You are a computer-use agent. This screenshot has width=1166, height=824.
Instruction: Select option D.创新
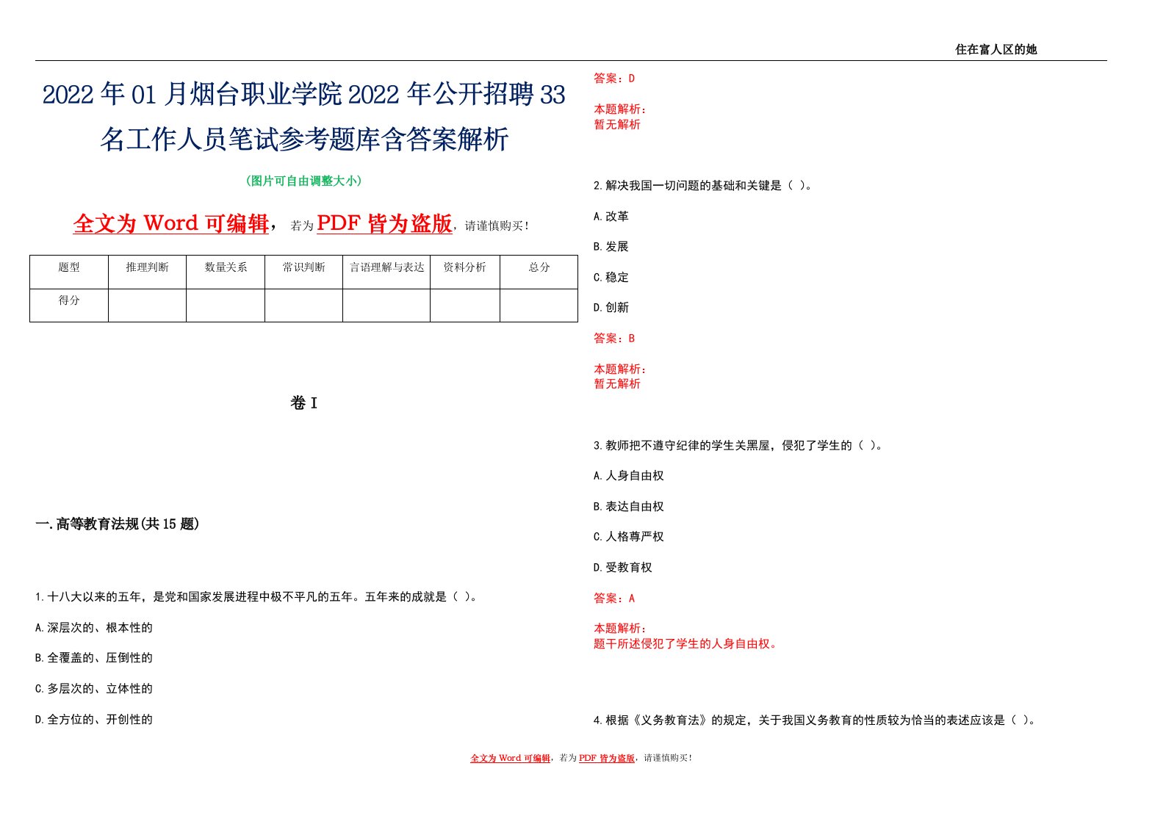[611, 308]
